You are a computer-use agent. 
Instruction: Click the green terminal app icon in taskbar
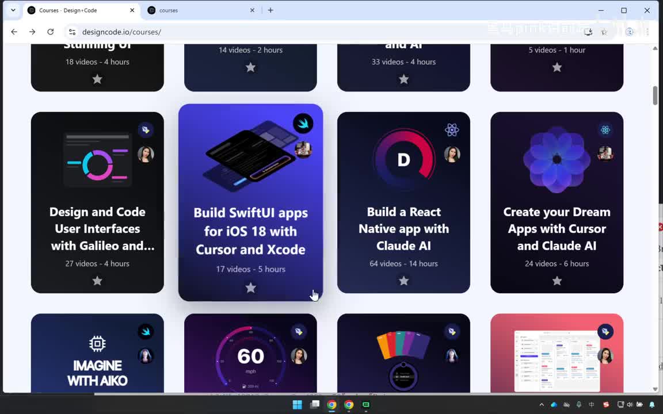366,405
